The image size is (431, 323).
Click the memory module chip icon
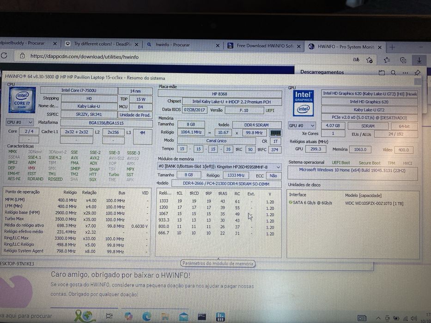[x=275, y=133]
